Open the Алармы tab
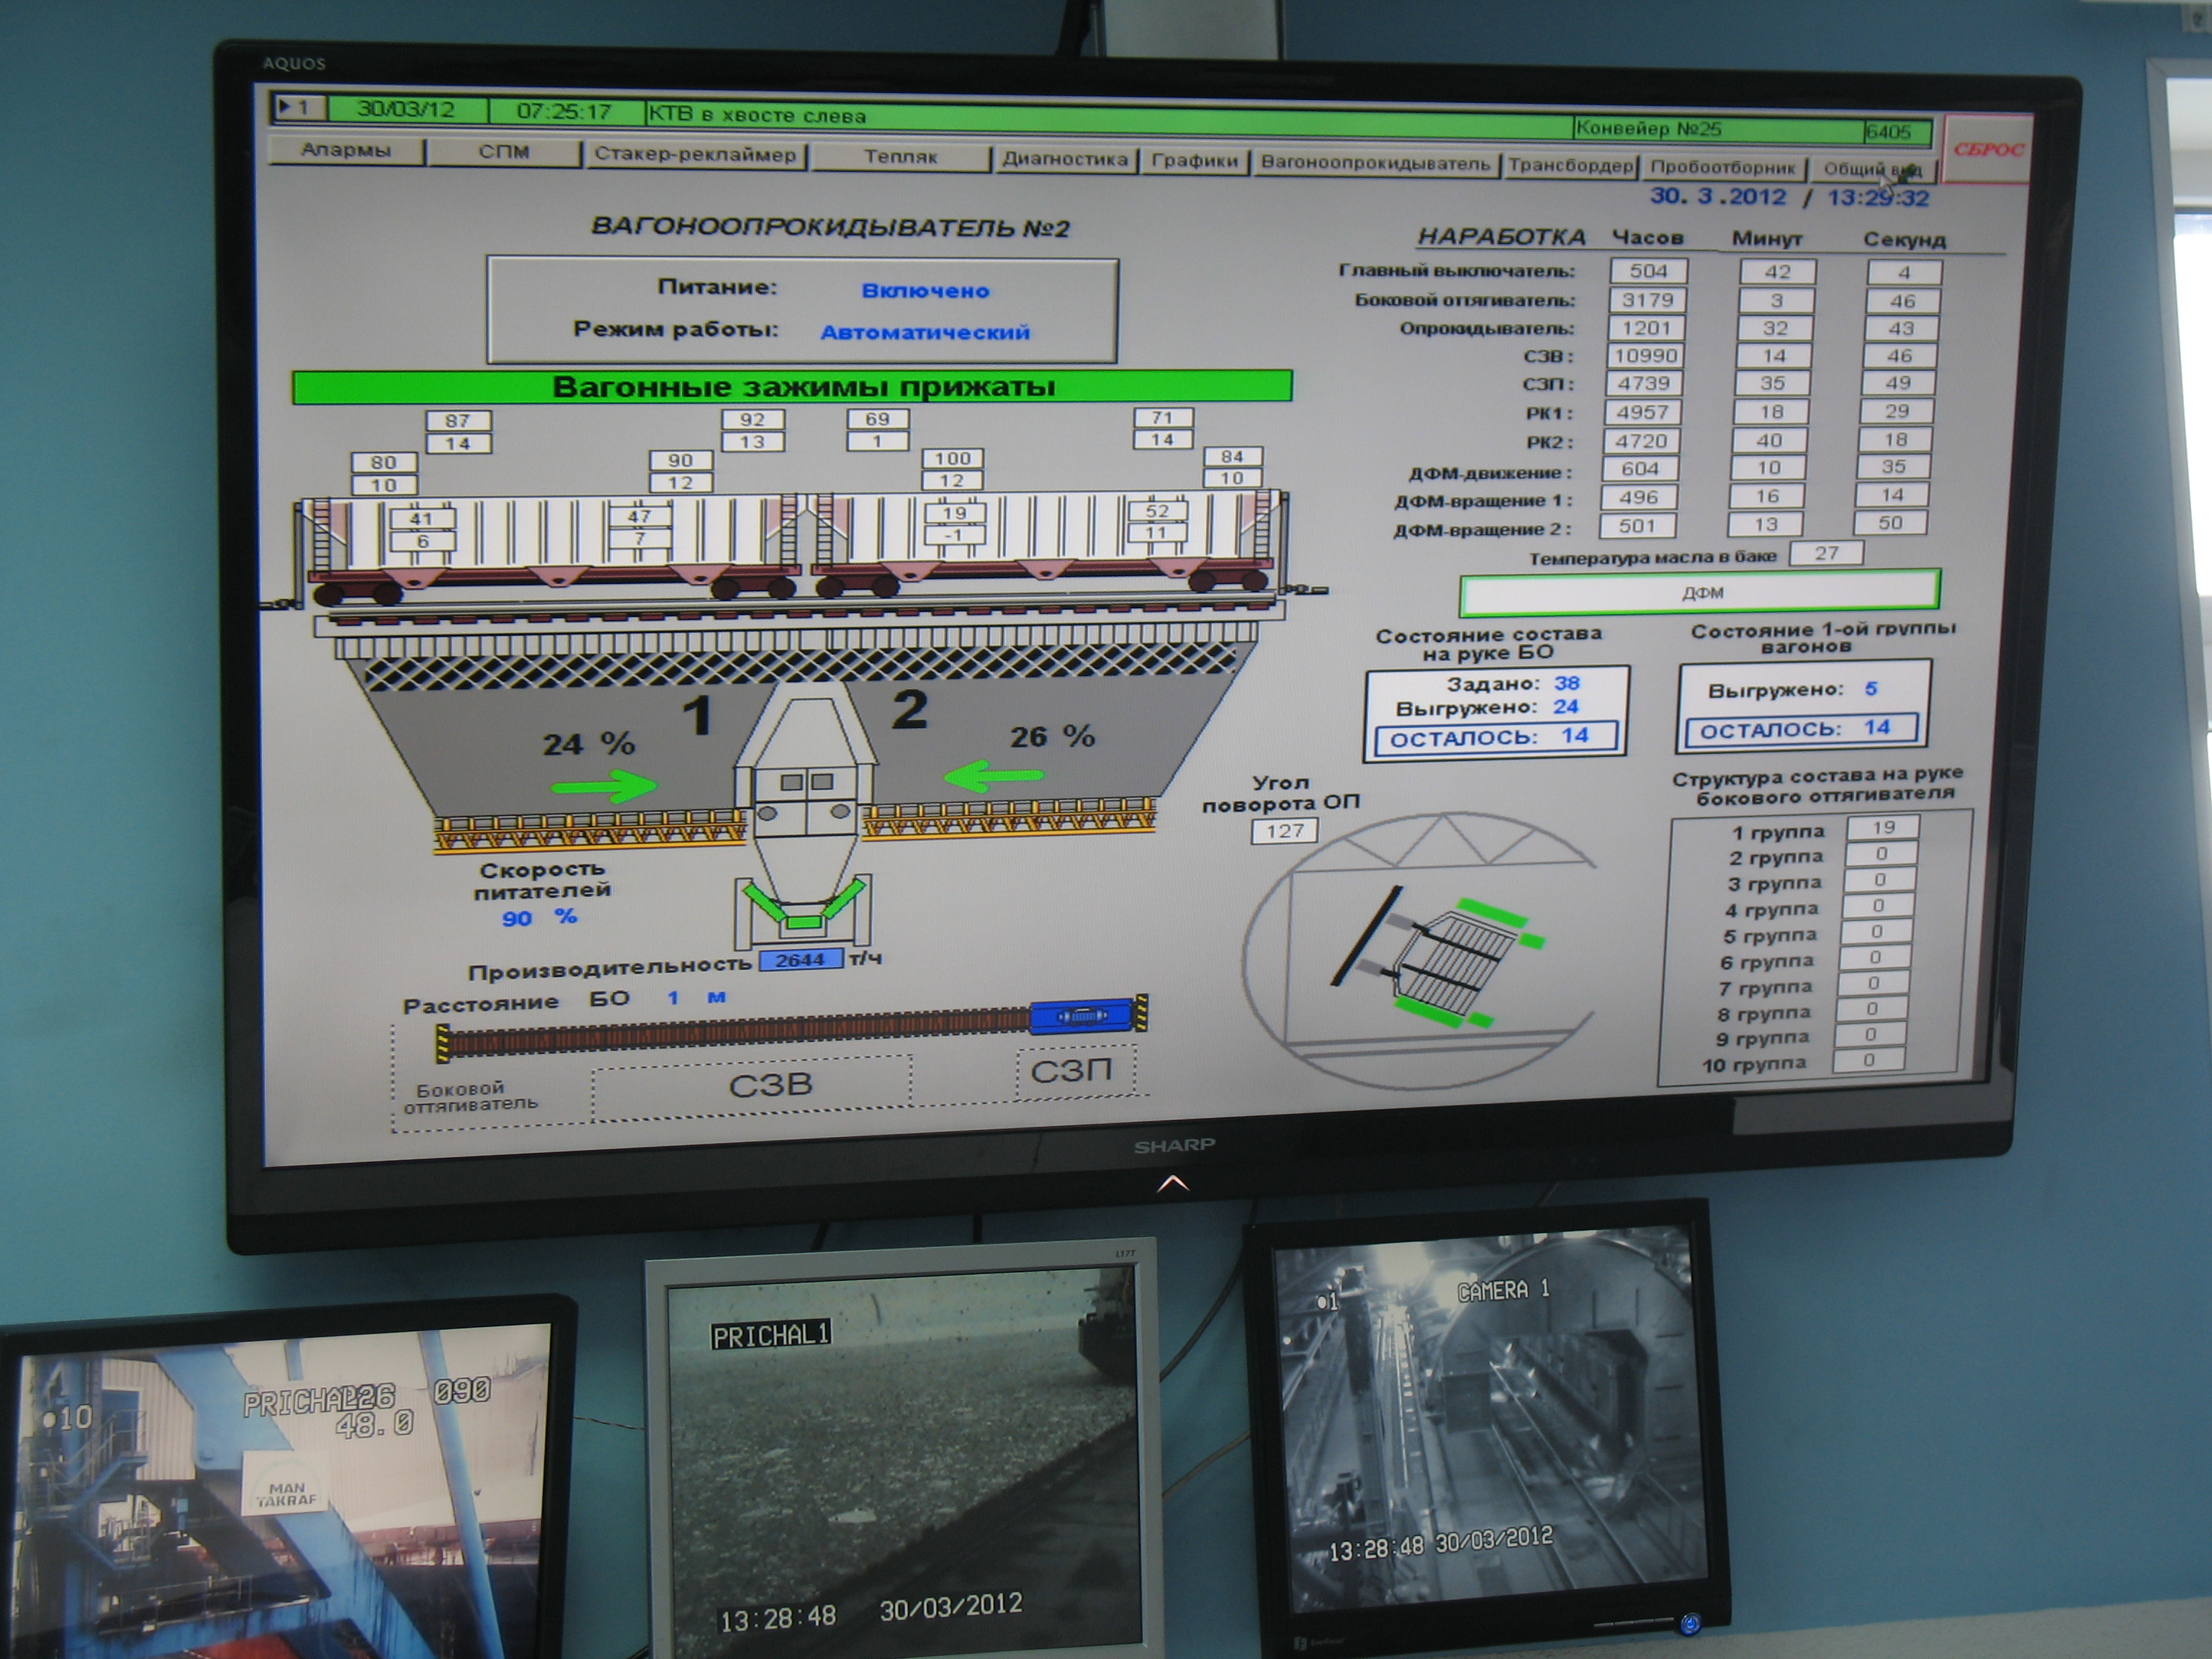2212x1659 pixels. [x=346, y=151]
